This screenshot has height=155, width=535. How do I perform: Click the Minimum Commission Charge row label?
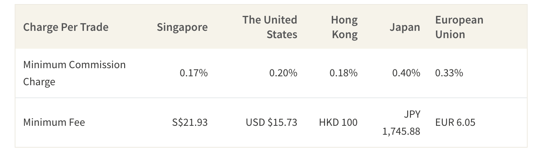click(75, 73)
